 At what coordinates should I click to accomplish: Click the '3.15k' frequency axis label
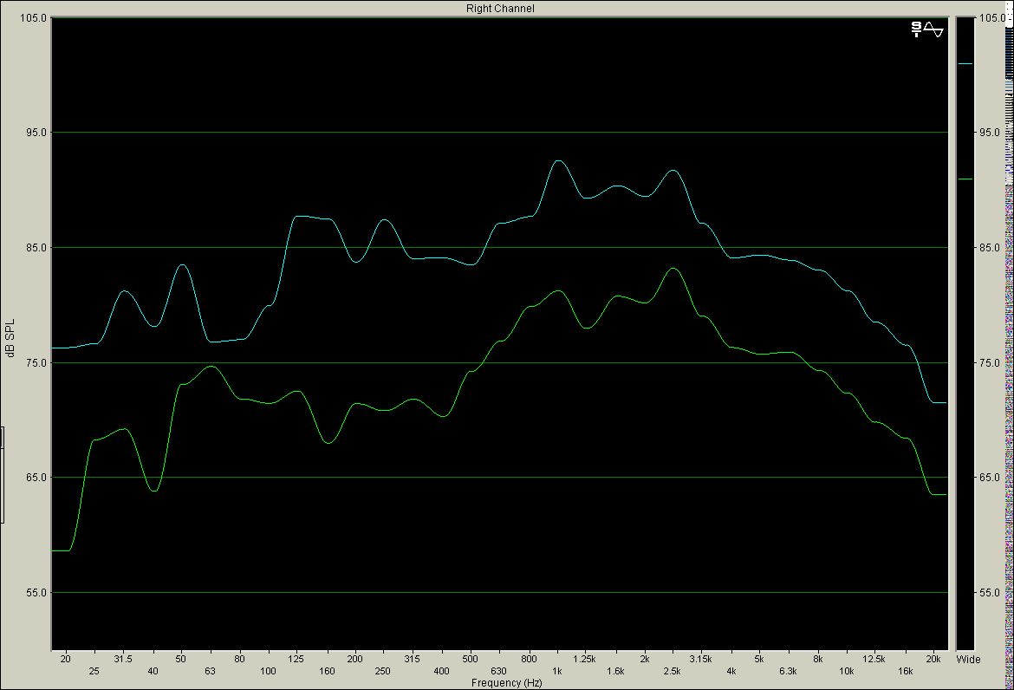[700, 659]
